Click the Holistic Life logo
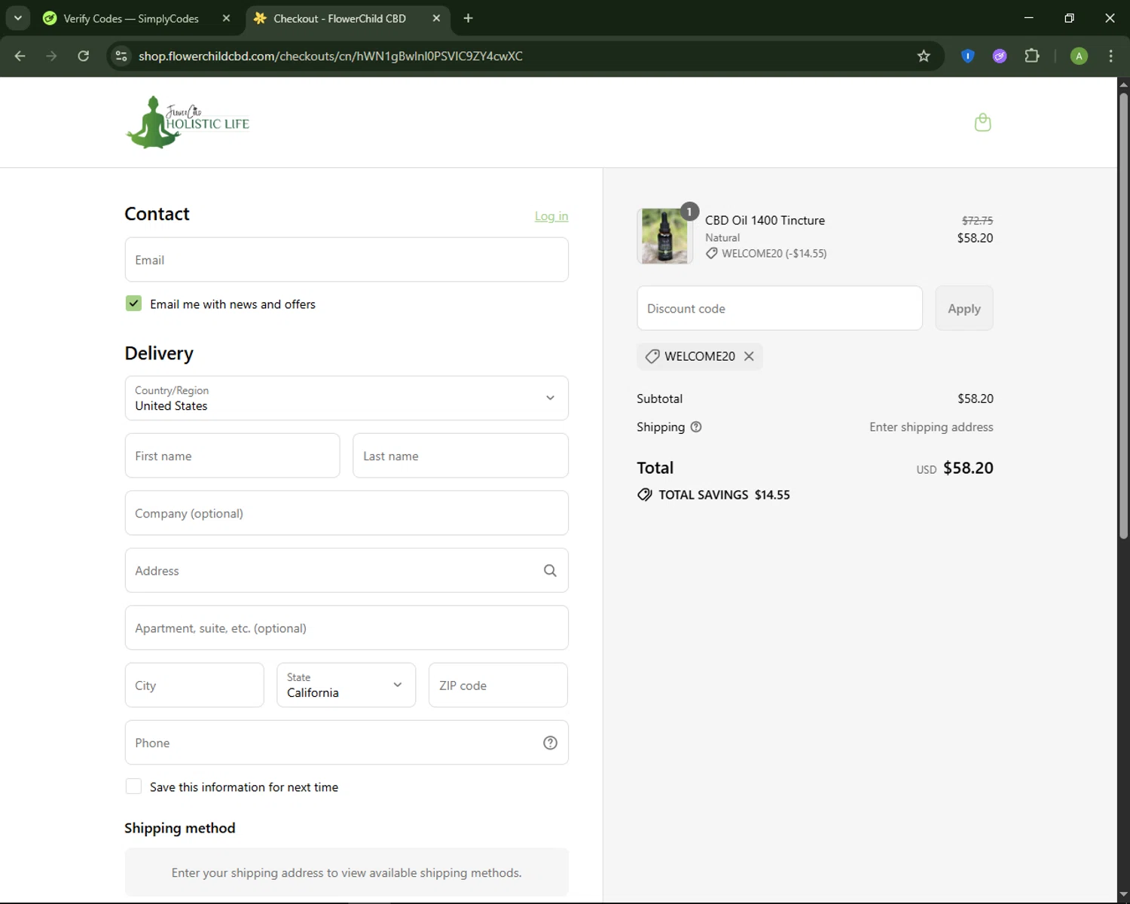Image resolution: width=1130 pixels, height=904 pixels. [188, 122]
